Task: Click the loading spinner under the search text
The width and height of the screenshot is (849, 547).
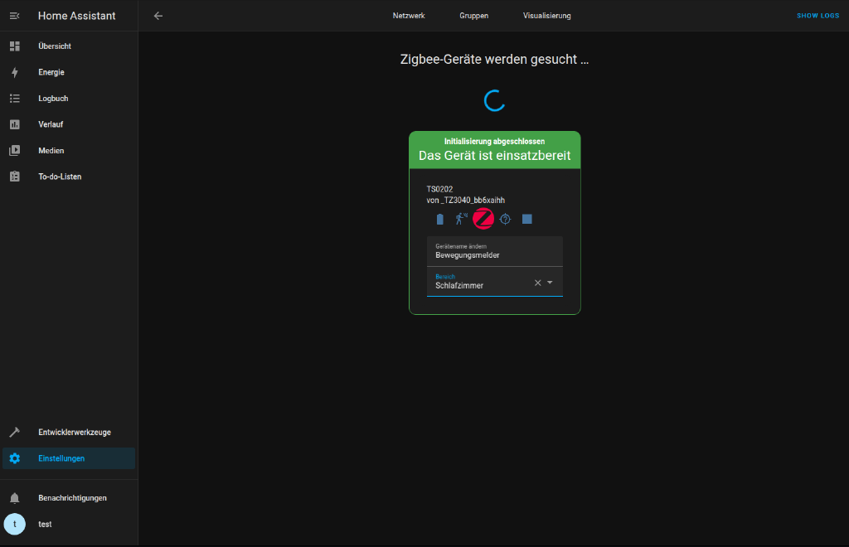Action: tap(494, 100)
